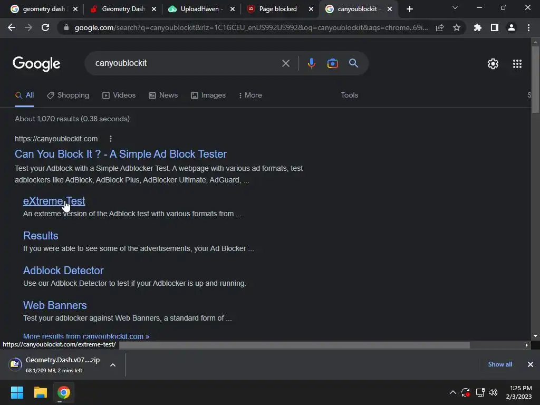The height and width of the screenshot is (405, 540).
Task: Search by image with camera icon
Action: point(332,63)
